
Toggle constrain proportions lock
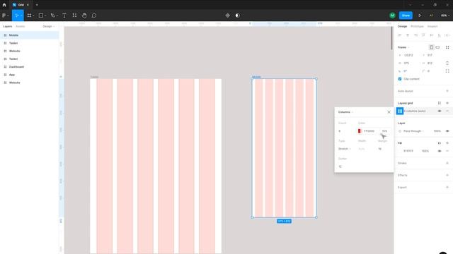tap(447, 63)
